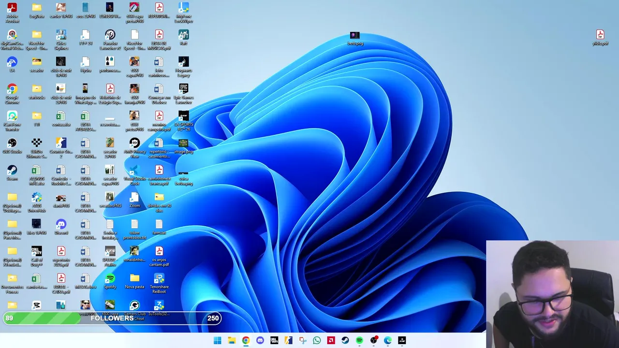Screen dimensions: 619x348
Task: Open the 8BitDo Ultimate Software shortcut
Action: tap(37, 148)
